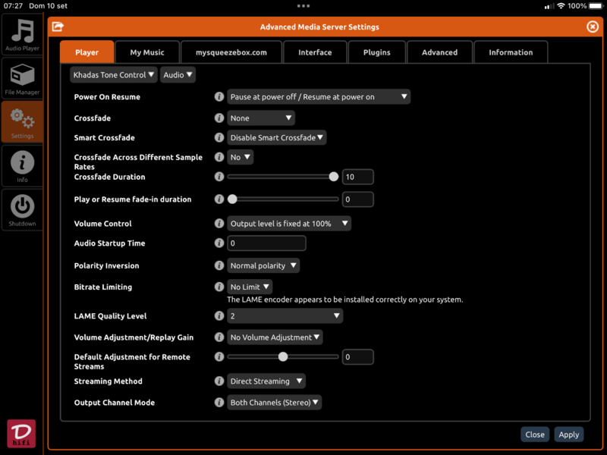Screen dimensions: 607x455
Task: Open the Info sidebar icon
Action: (x=22, y=165)
